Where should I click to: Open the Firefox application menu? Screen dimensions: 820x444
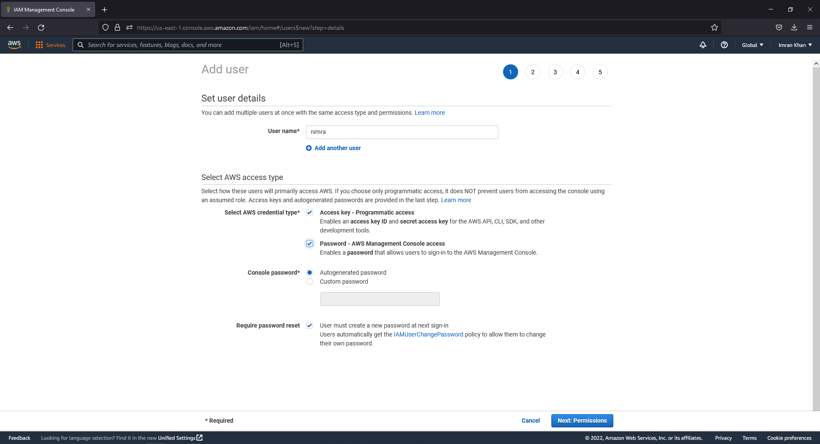coord(810,27)
